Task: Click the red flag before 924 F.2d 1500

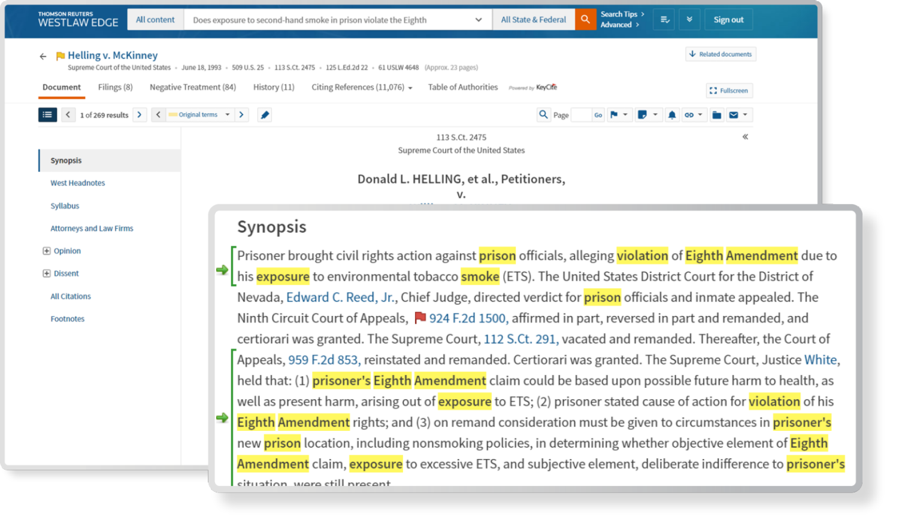Action: [420, 318]
